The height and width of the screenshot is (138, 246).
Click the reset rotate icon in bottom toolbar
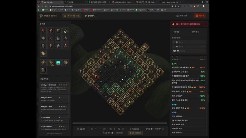point(119,129)
